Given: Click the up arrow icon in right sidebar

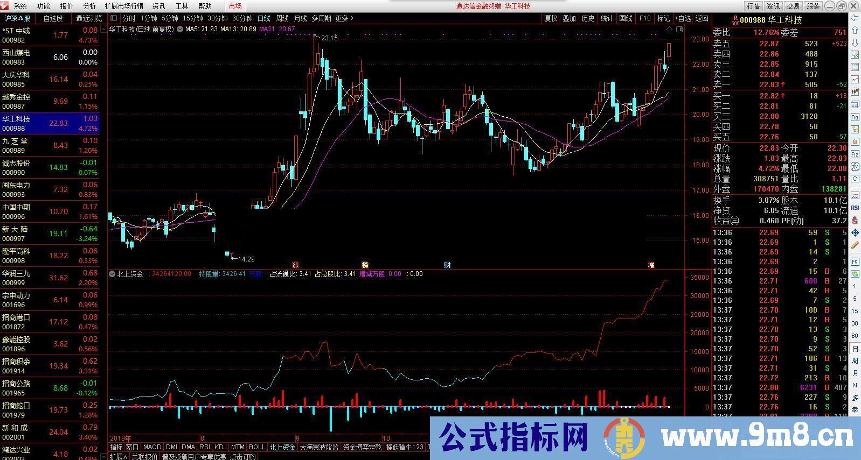Looking at the screenshot, I should [x=855, y=30].
